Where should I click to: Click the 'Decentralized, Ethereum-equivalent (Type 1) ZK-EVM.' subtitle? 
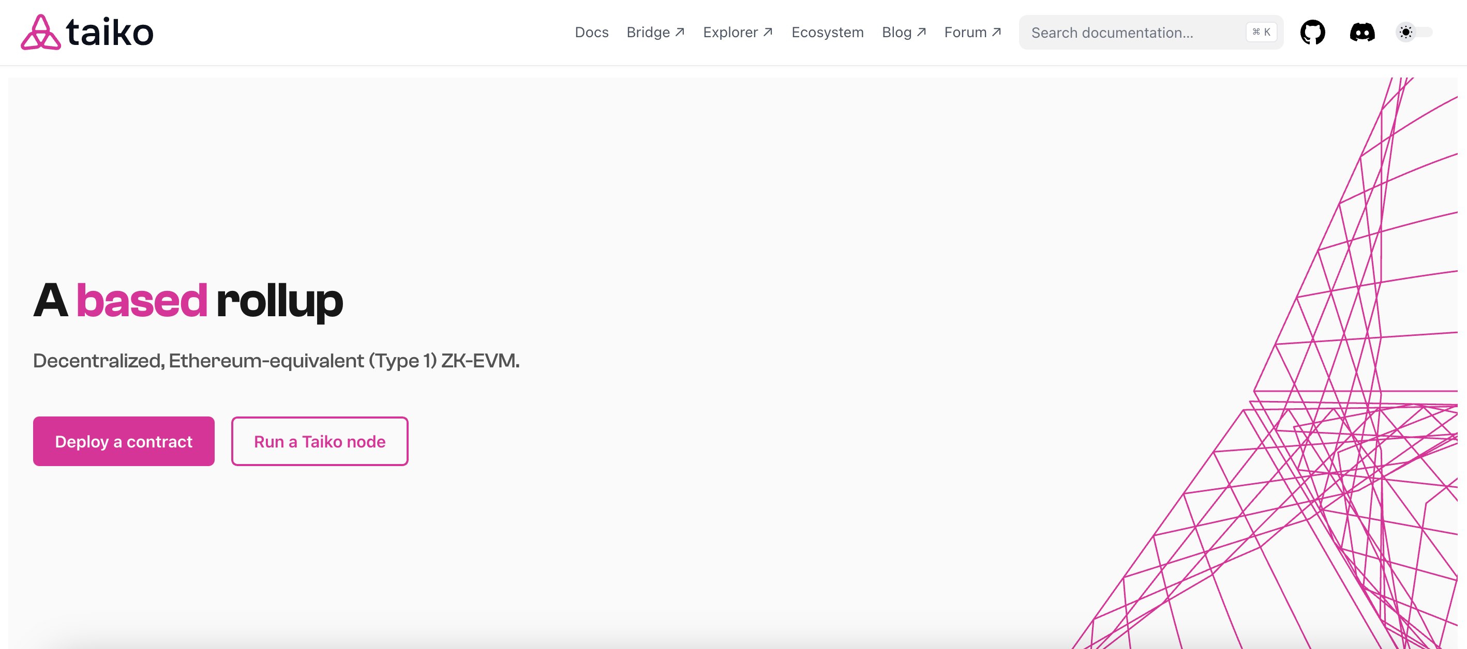(x=276, y=361)
